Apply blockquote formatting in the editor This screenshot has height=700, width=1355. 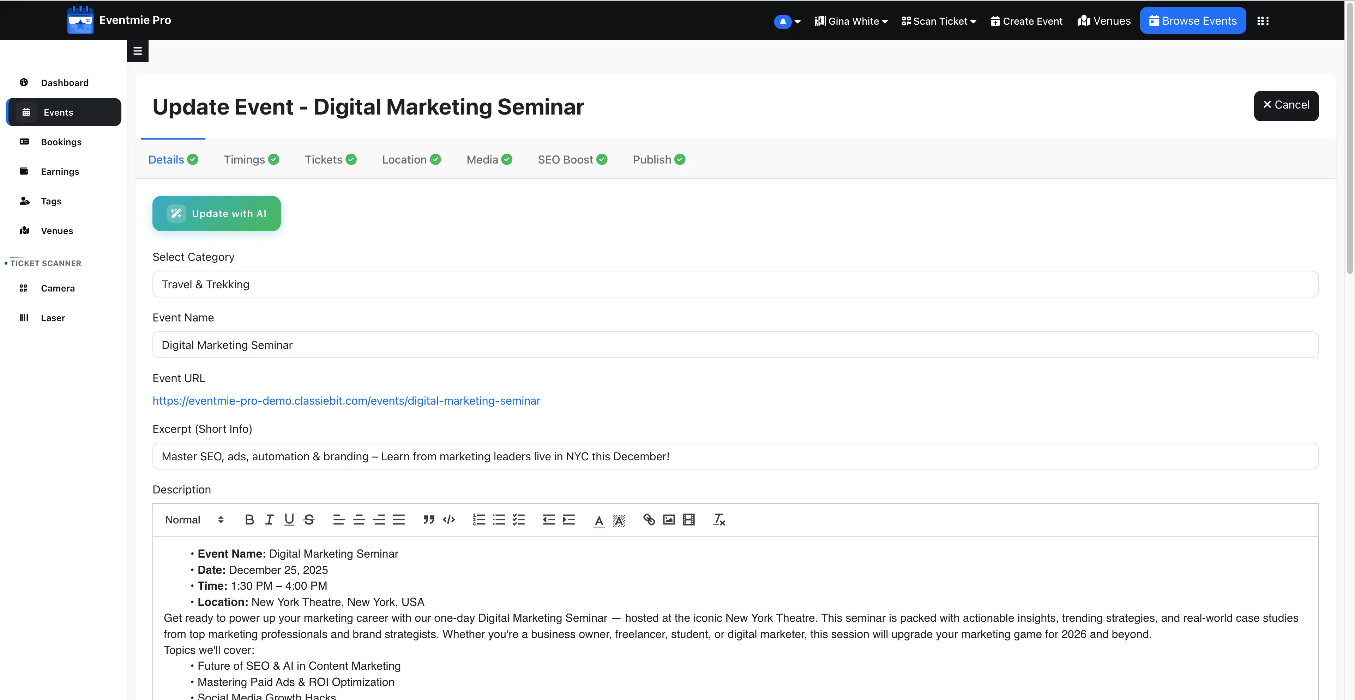click(429, 520)
